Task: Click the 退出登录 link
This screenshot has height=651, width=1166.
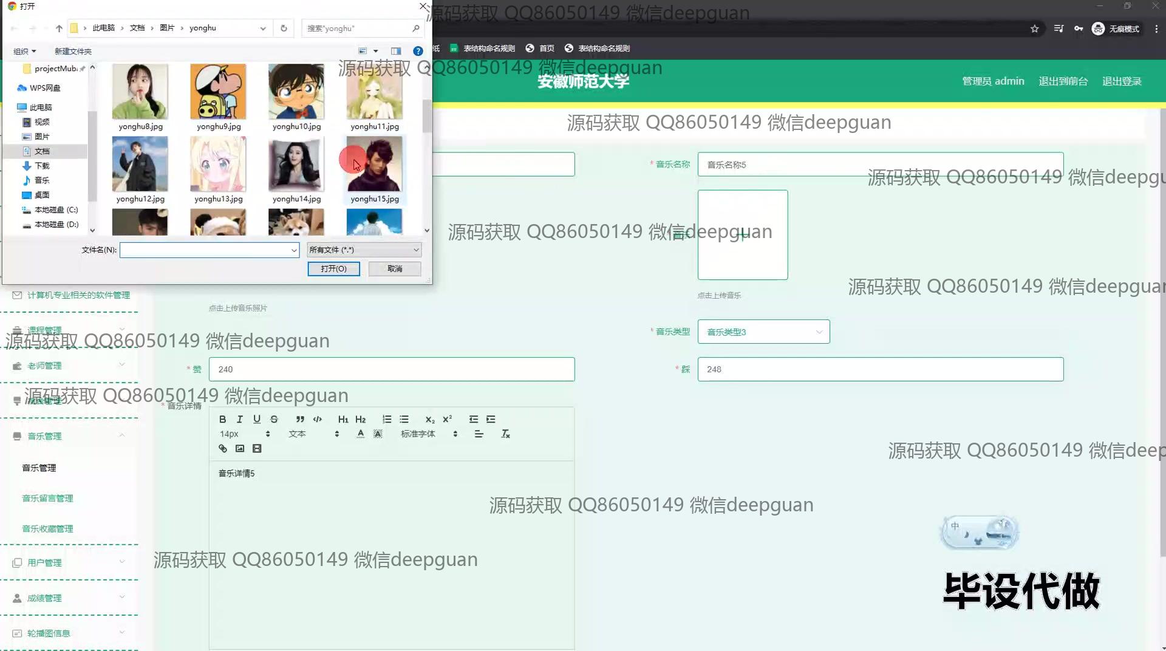Action: click(x=1122, y=81)
